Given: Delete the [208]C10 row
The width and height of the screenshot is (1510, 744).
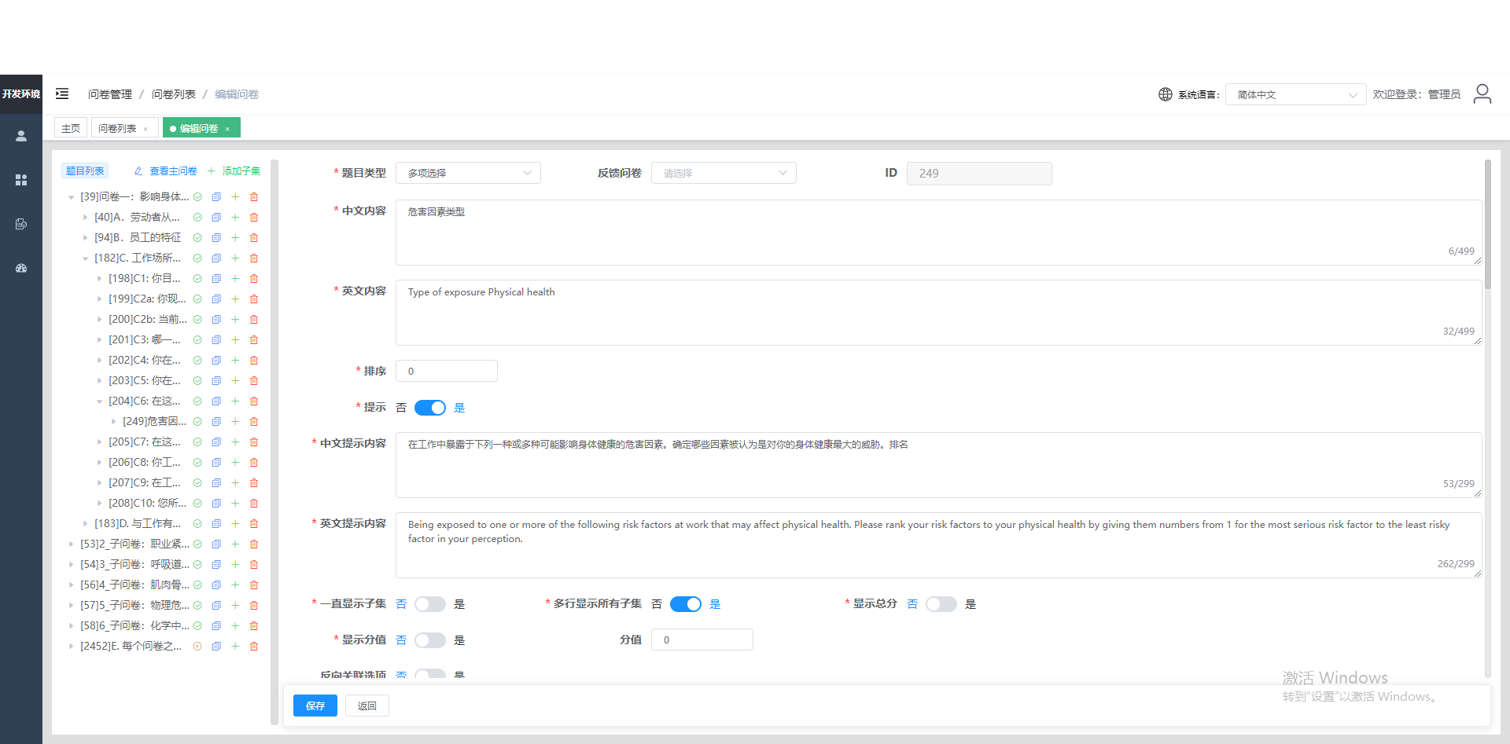Looking at the screenshot, I should tap(254, 503).
